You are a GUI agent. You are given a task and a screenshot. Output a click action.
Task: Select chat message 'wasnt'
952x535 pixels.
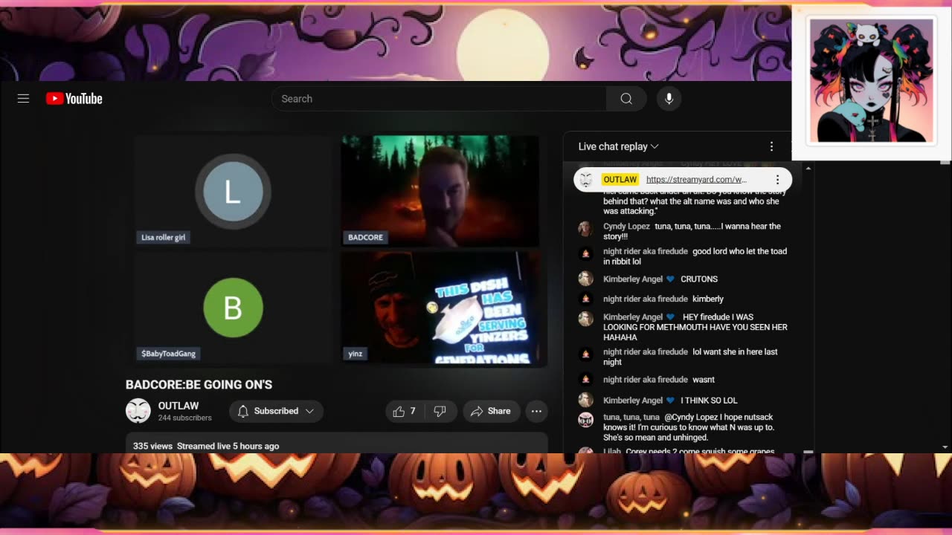tap(704, 380)
